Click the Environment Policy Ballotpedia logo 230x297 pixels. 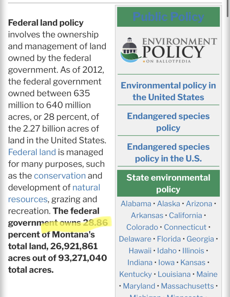[168, 50]
